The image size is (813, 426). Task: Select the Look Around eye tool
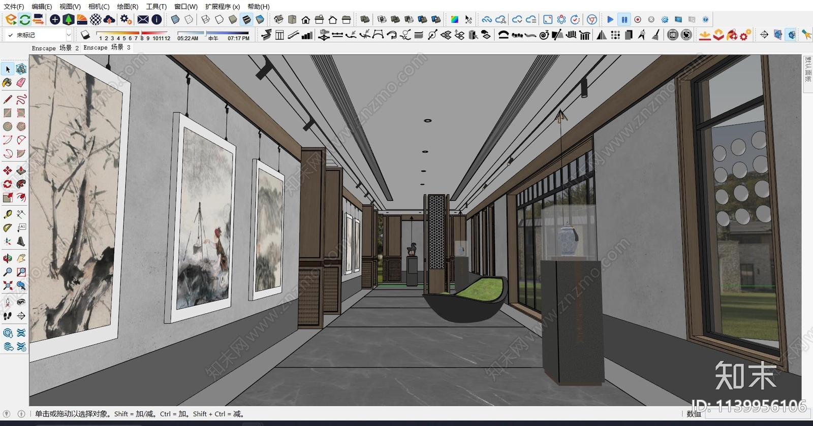pos(21,302)
